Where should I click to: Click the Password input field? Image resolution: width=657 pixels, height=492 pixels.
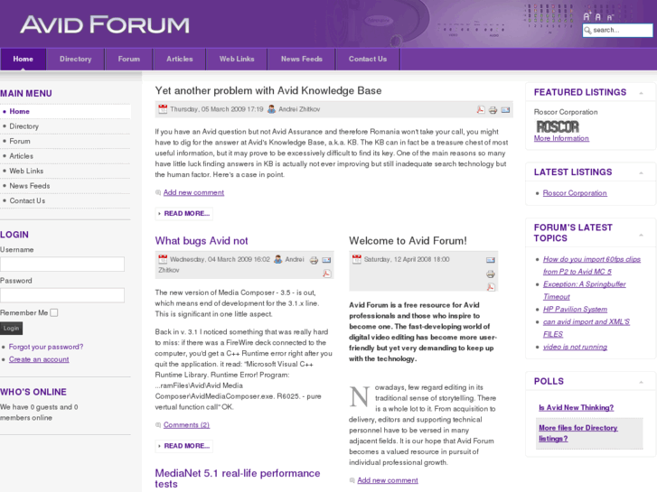coord(62,295)
